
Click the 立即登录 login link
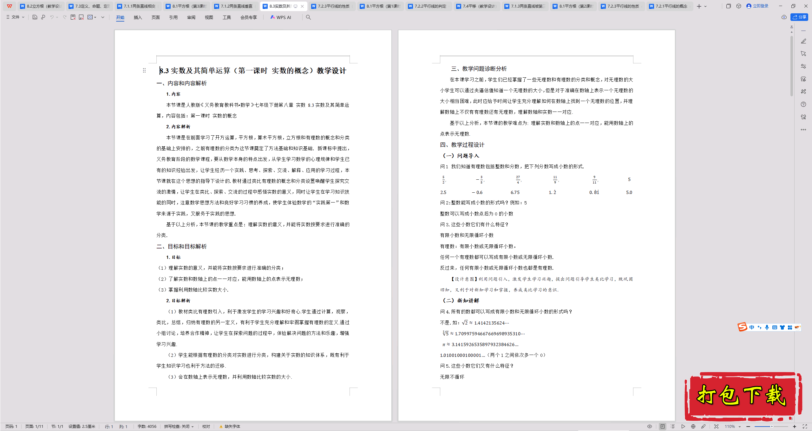[x=757, y=6]
